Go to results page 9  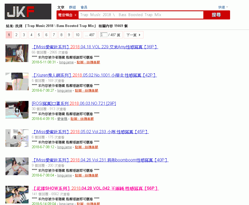coord(69,35)
